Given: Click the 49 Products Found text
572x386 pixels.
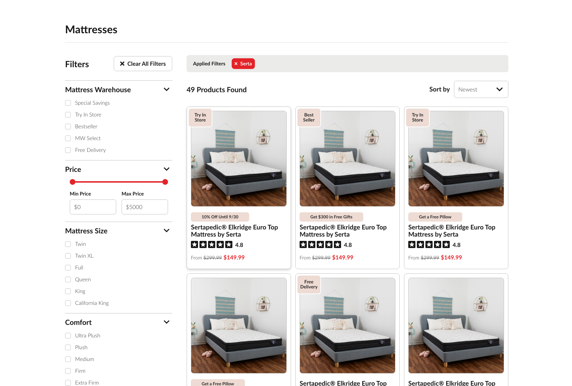Looking at the screenshot, I should [x=217, y=90].
